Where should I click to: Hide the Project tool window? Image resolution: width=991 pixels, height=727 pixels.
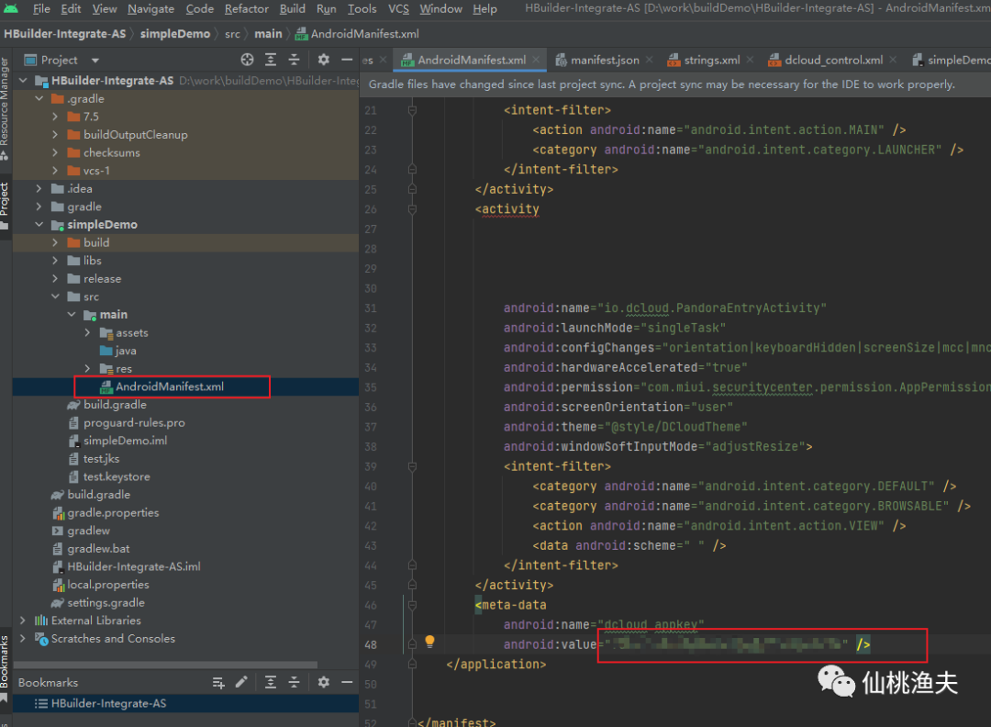pos(347,60)
